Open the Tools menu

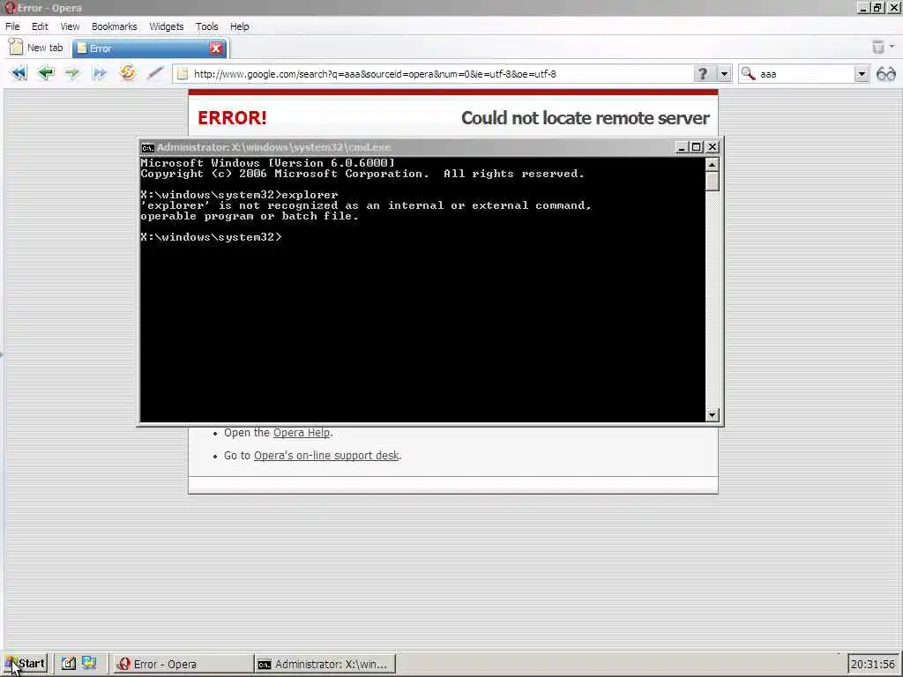click(206, 26)
